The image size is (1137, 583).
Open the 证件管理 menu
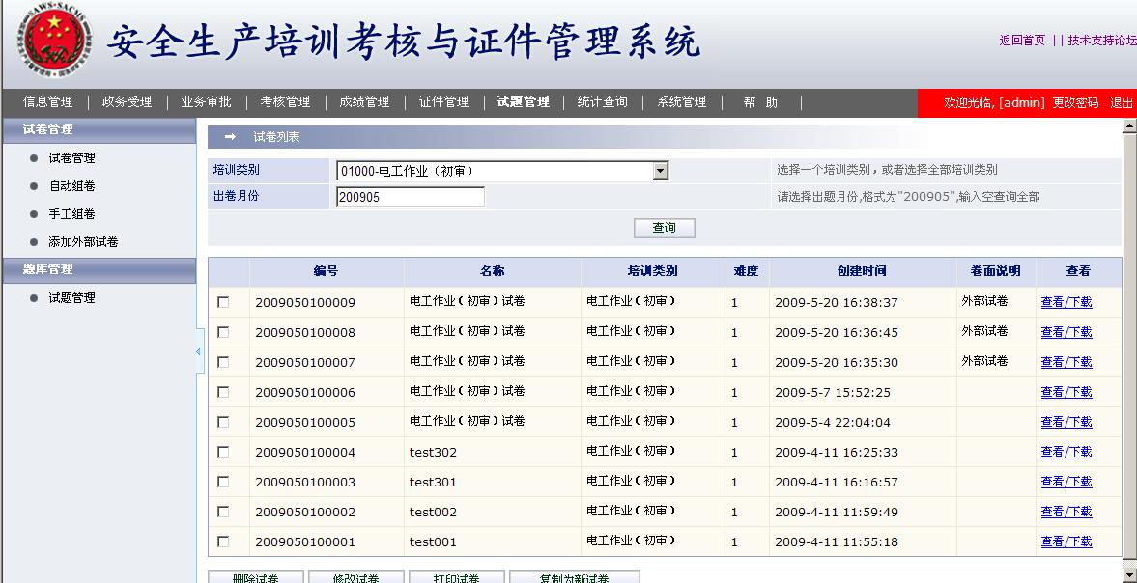click(443, 102)
